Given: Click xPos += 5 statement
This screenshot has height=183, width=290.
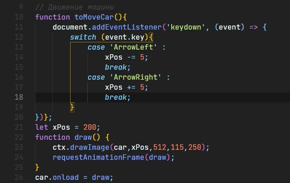Looking at the screenshot, I should click(x=127, y=87).
